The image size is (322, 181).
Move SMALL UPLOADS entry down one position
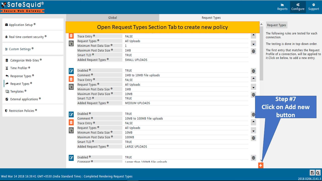[254, 44]
